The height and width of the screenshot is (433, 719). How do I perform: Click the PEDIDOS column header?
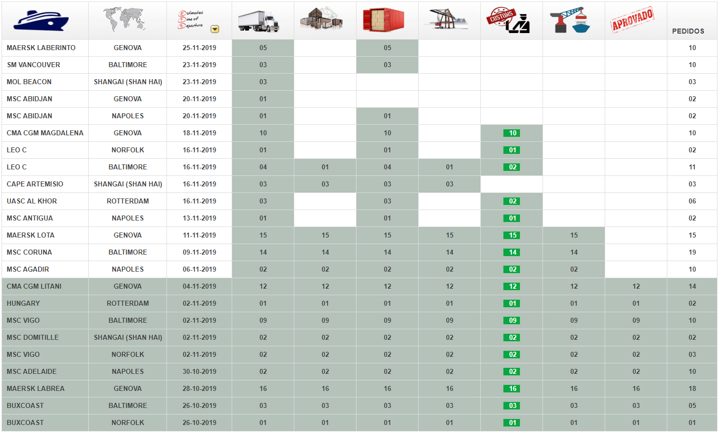point(688,31)
